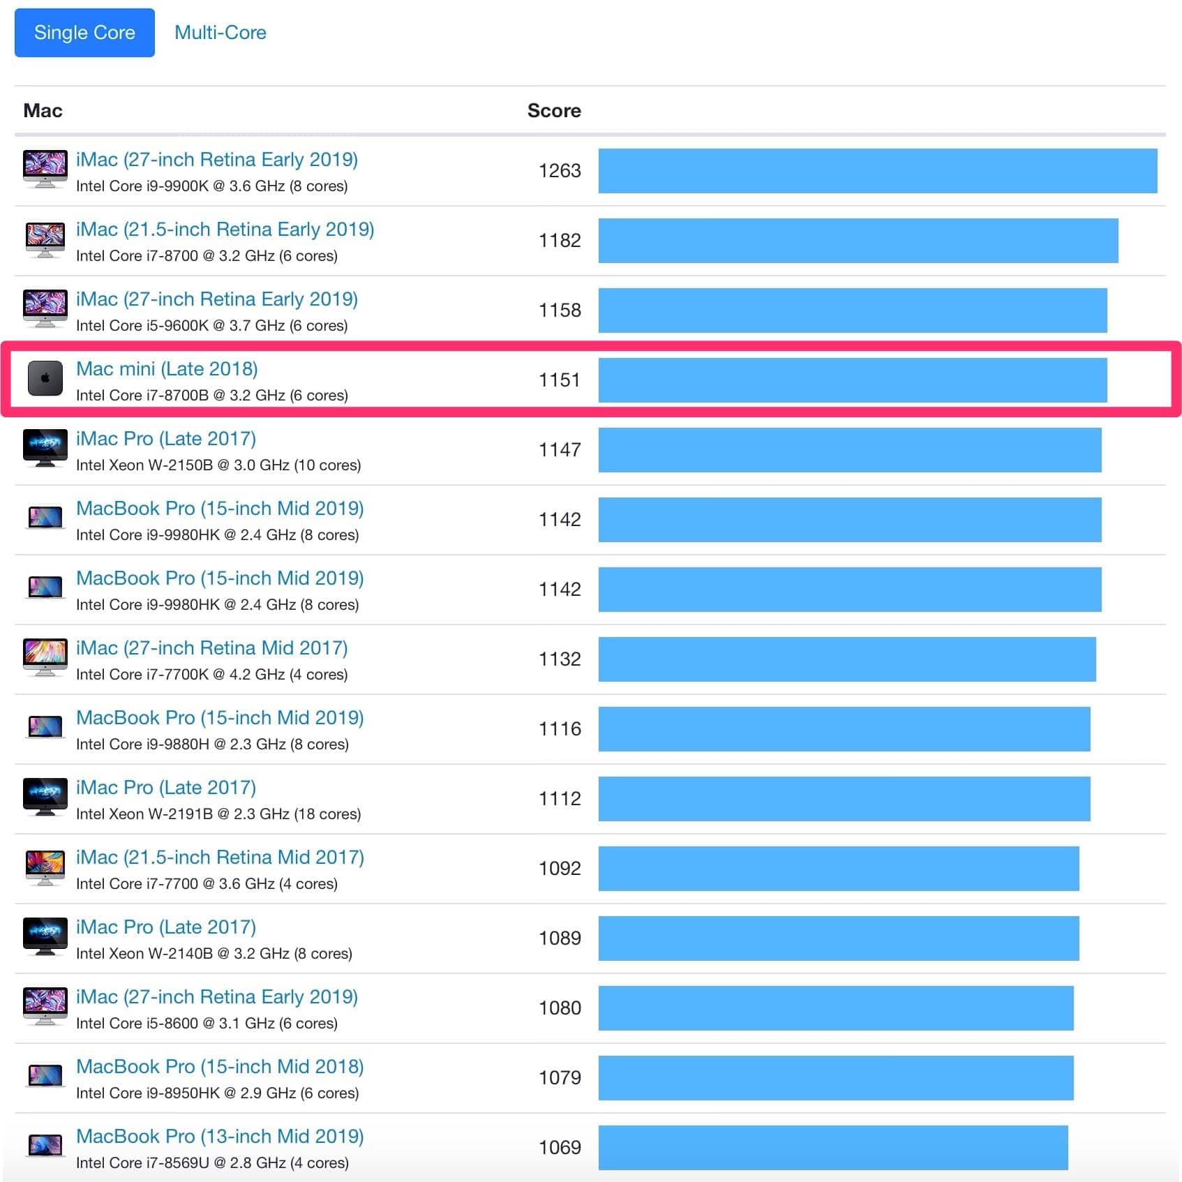Click the text "Intel Core i9-8950HK @ 2.9 GHz (6 cores)"
1182x1182 pixels.
[x=218, y=1093]
